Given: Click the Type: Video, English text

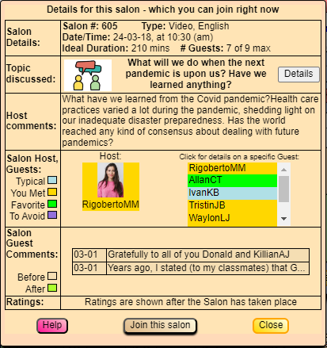Looking at the screenshot, I should (x=185, y=26).
